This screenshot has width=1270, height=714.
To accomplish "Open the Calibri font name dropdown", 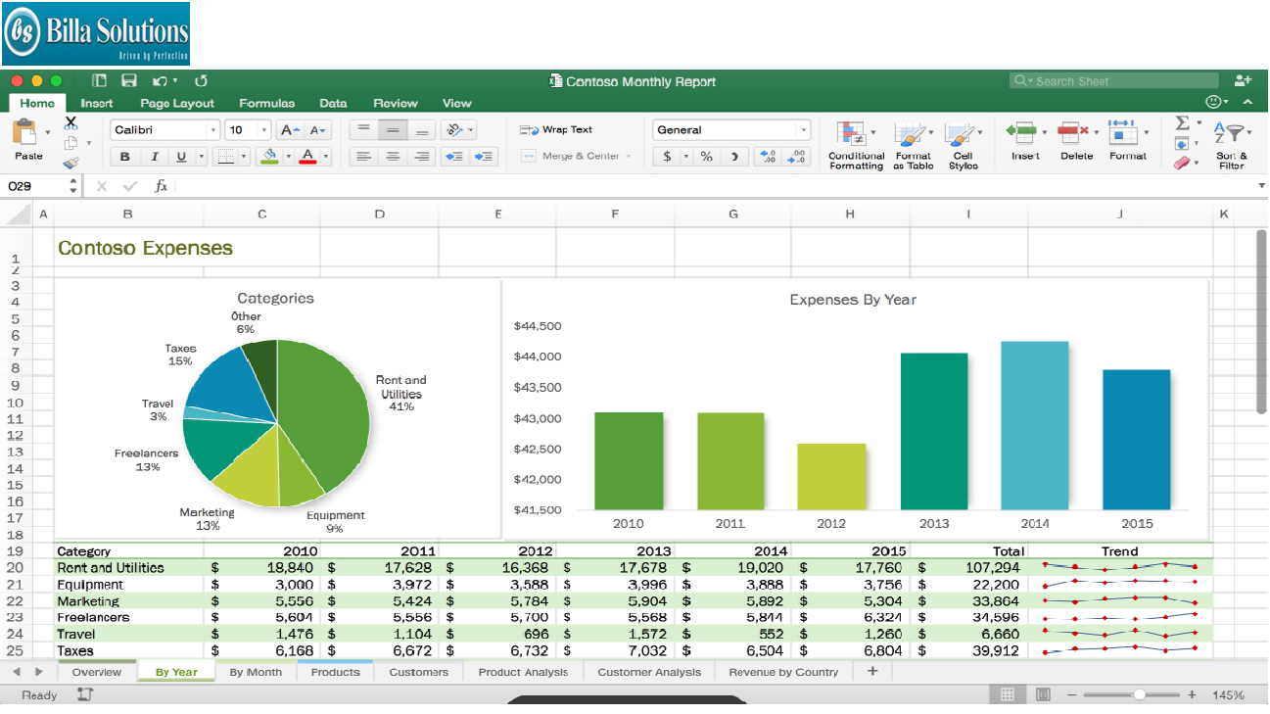I will (x=213, y=130).
